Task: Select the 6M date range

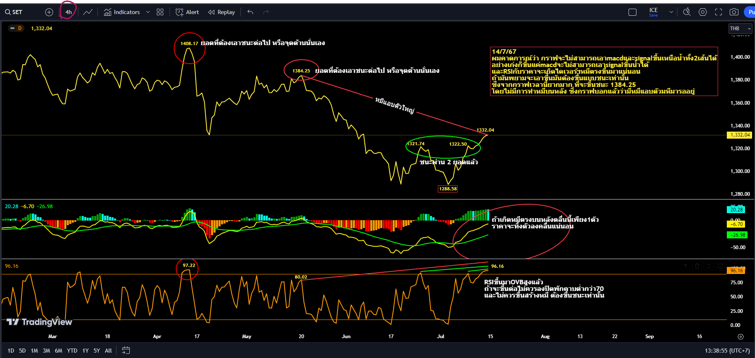Action: [x=58, y=351]
